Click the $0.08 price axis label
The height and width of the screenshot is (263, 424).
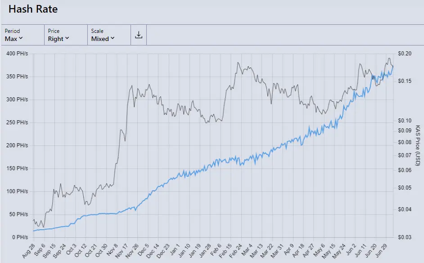click(405, 142)
